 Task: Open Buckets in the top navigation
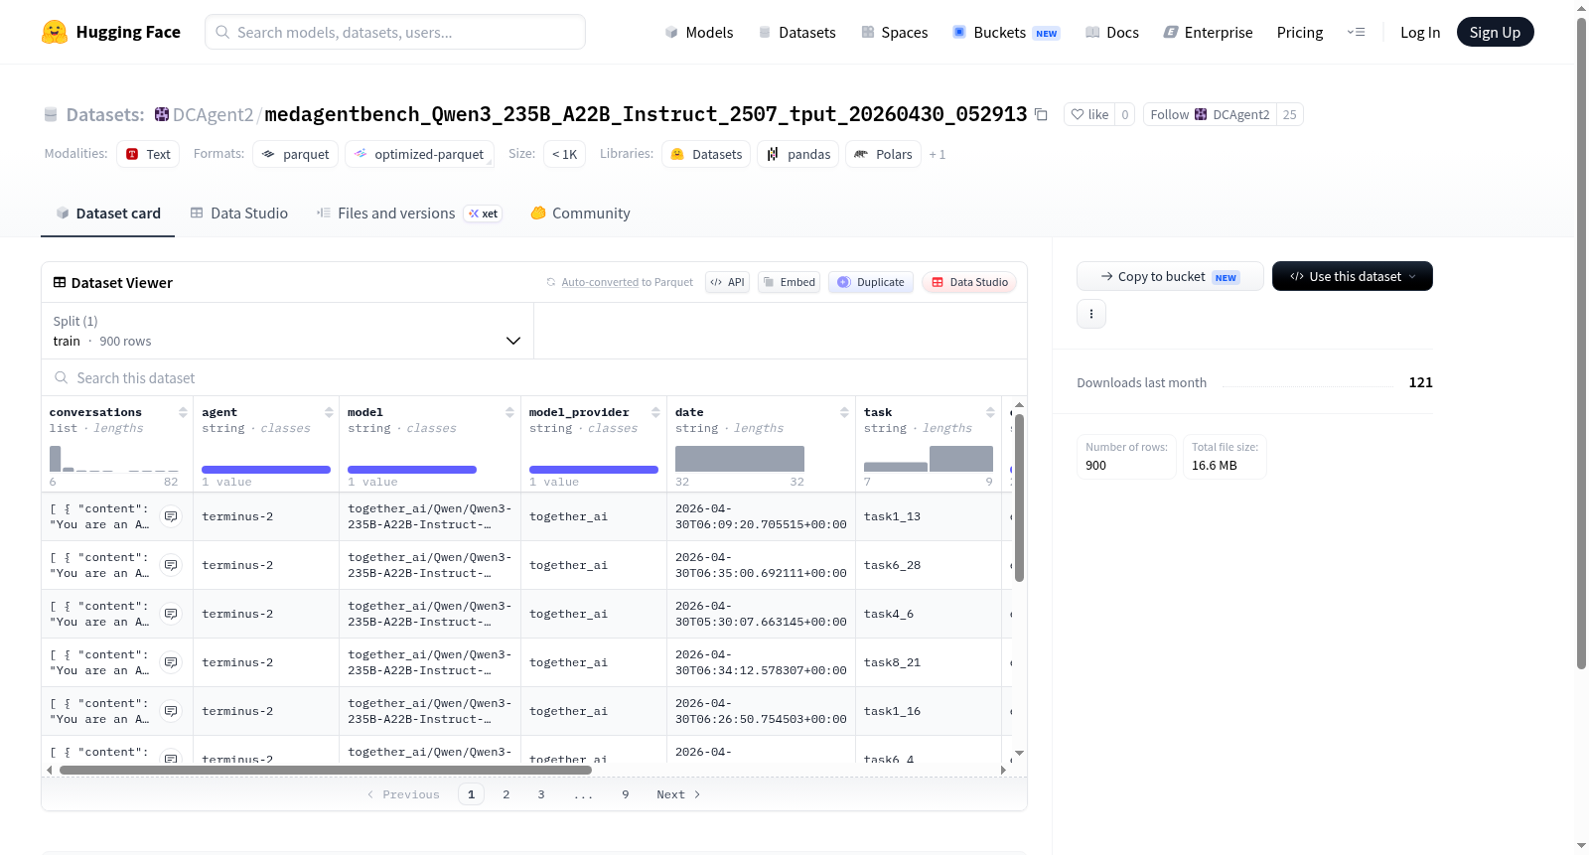point(1006,32)
